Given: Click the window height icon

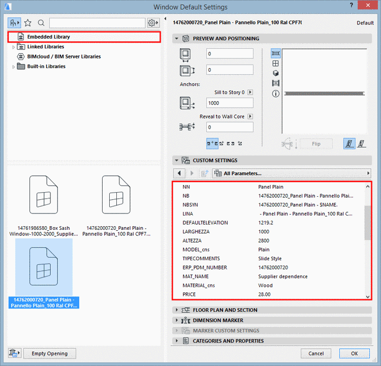Looking at the screenshot, I should (x=187, y=71).
